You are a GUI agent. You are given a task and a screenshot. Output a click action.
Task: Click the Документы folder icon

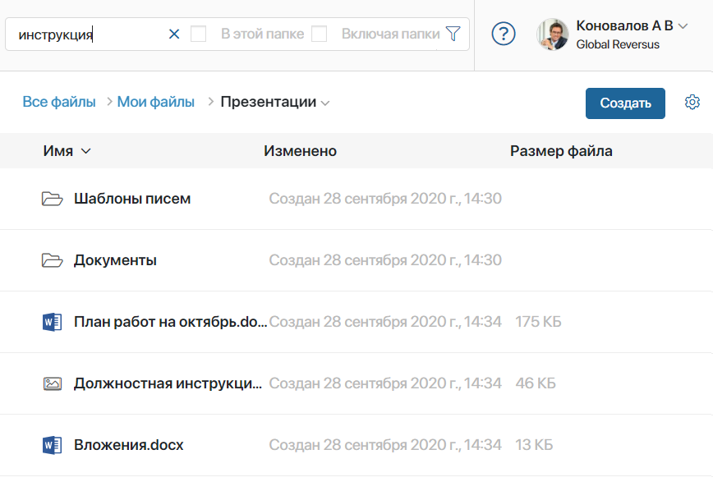tap(53, 260)
